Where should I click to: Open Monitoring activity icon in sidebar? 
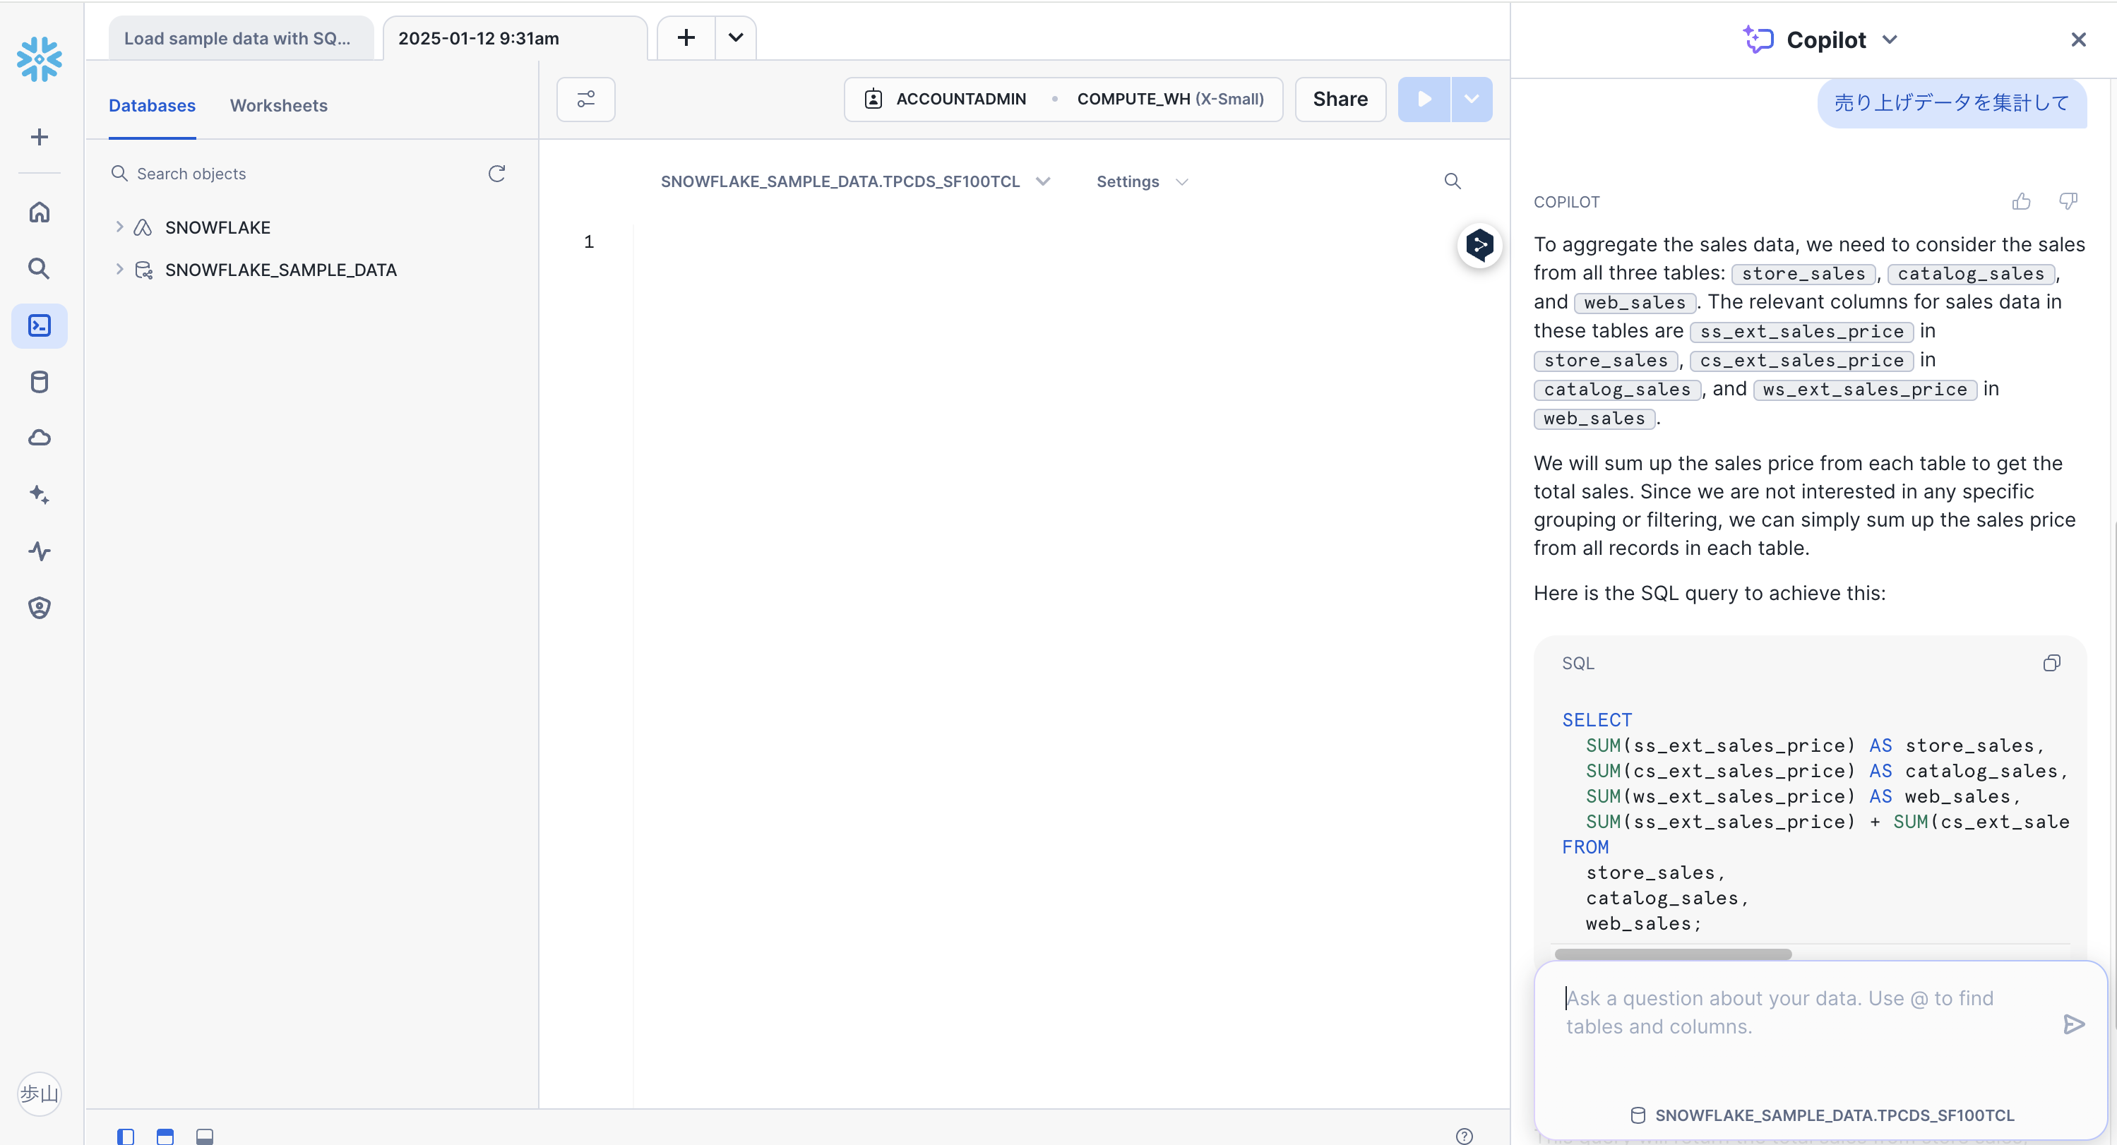click(x=40, y=551)
